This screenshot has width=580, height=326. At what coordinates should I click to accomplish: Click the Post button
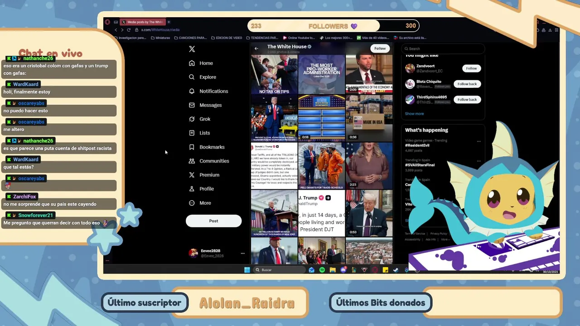click(x=213, y=221)
